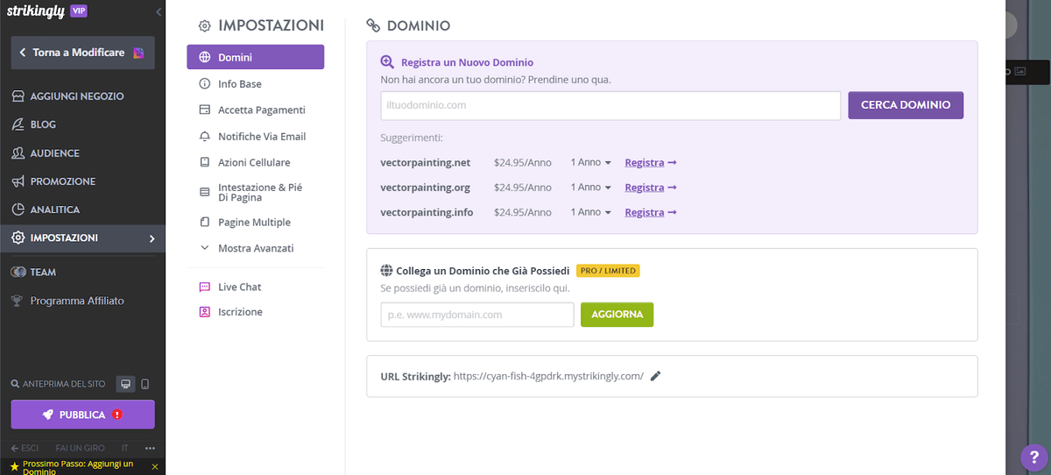Click Esci to exit
The width and height of the screenshot is (1051, 475).
(x=25, y=448)
